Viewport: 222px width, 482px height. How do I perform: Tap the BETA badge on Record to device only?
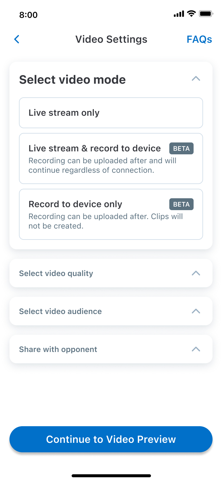(181, 204)
